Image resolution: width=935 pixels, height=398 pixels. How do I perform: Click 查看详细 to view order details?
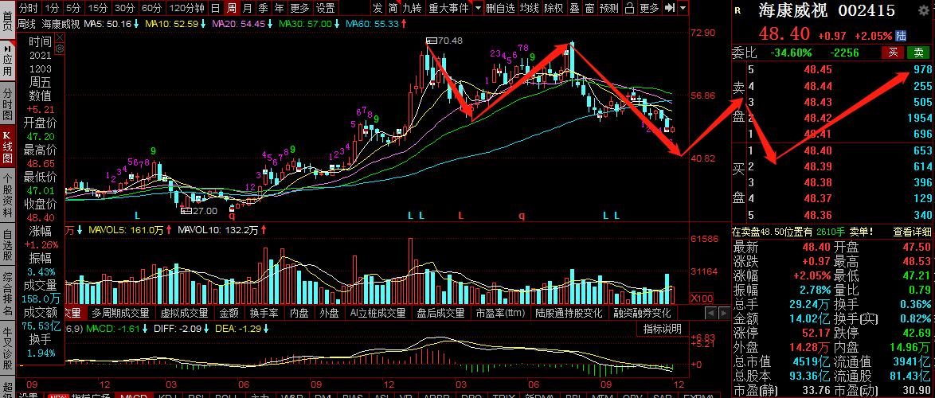point(913,232)
